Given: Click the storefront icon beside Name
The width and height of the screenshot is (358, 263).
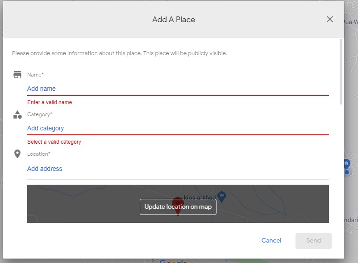Looking at the screenshot, I should pos(17,75).
